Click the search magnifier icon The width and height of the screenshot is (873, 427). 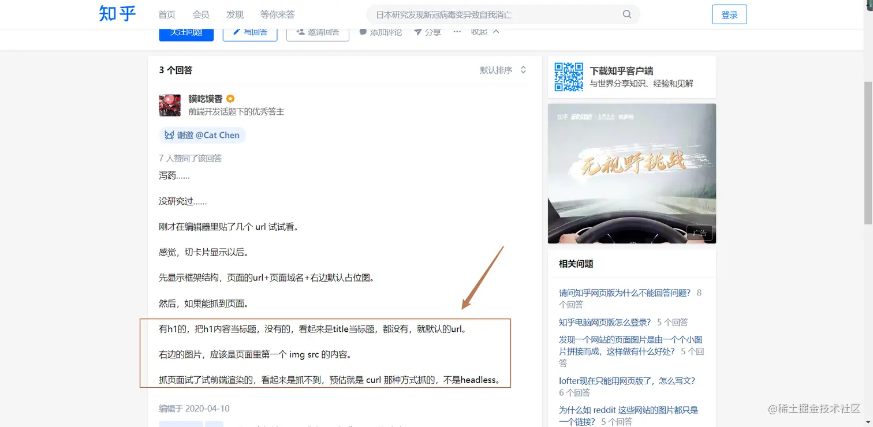tap(627, 14)
